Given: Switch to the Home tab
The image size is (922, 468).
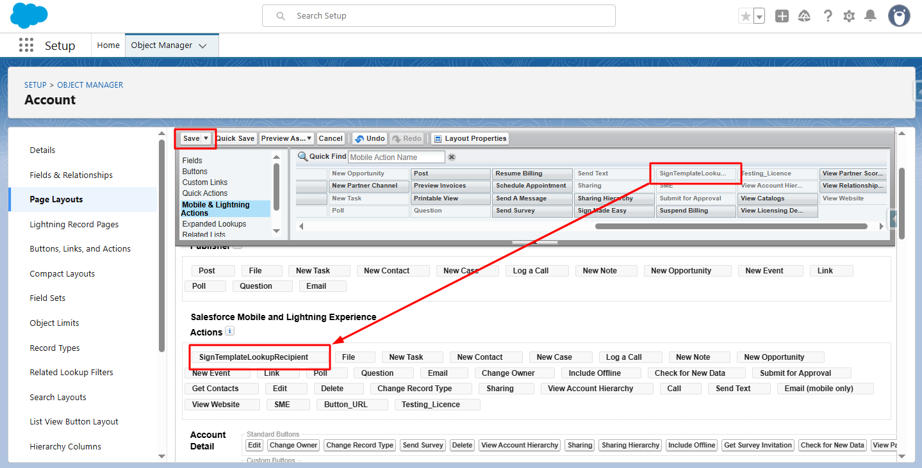Looking at the screenshot, I should pyautogui.click(x=108, y=45).
